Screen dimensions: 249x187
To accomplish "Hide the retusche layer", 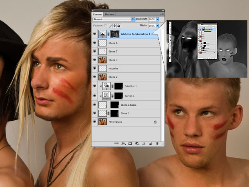I will [x=95, y=68].
